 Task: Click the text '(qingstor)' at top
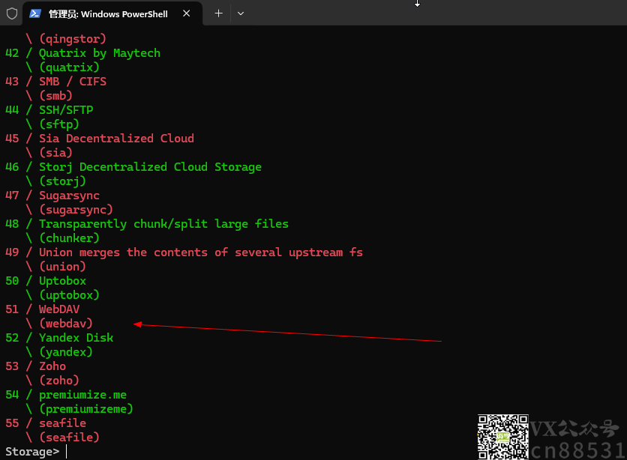pyautogui.click(x=73, y=39)
